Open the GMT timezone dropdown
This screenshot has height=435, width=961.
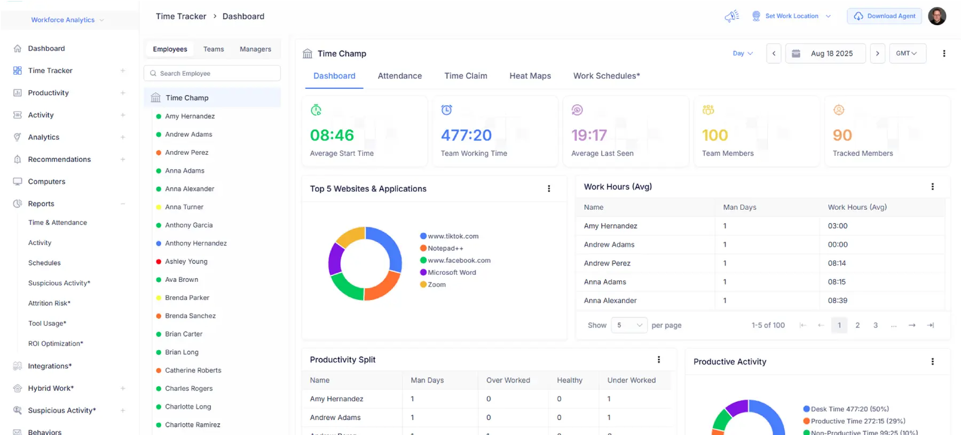tap(907, 53)
